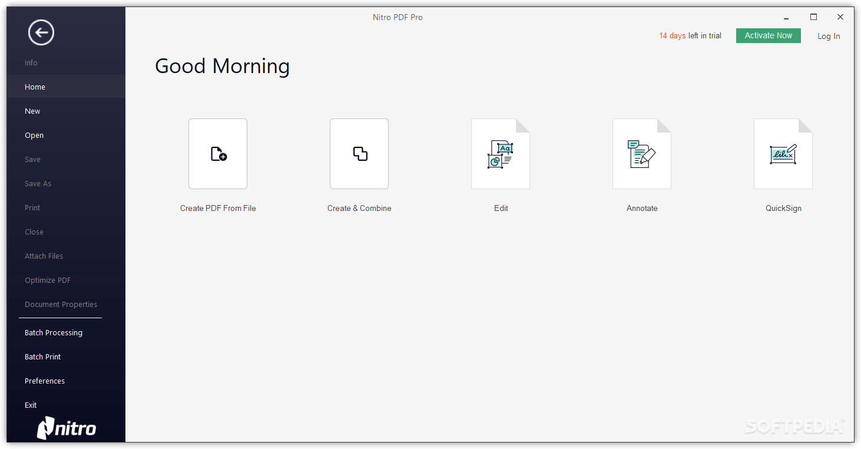The width and height of the screenshot is (861, 449).
Task: Click the Info sidebar entry
Action: 66,62
